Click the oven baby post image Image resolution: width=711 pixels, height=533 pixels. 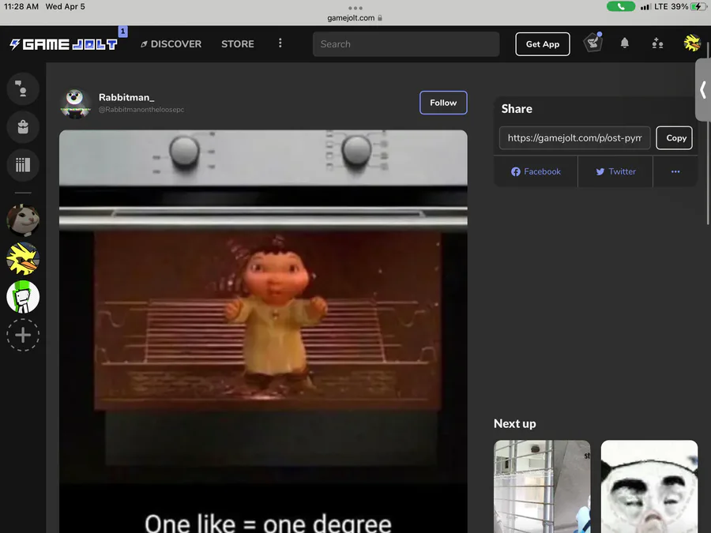263,332
